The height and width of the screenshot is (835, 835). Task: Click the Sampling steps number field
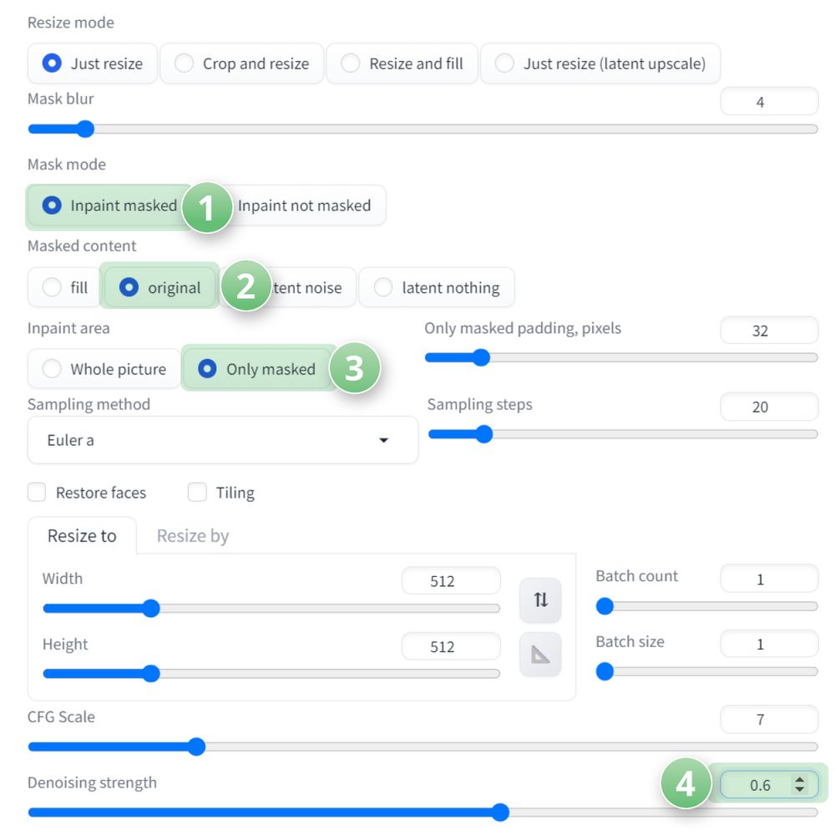768,407
